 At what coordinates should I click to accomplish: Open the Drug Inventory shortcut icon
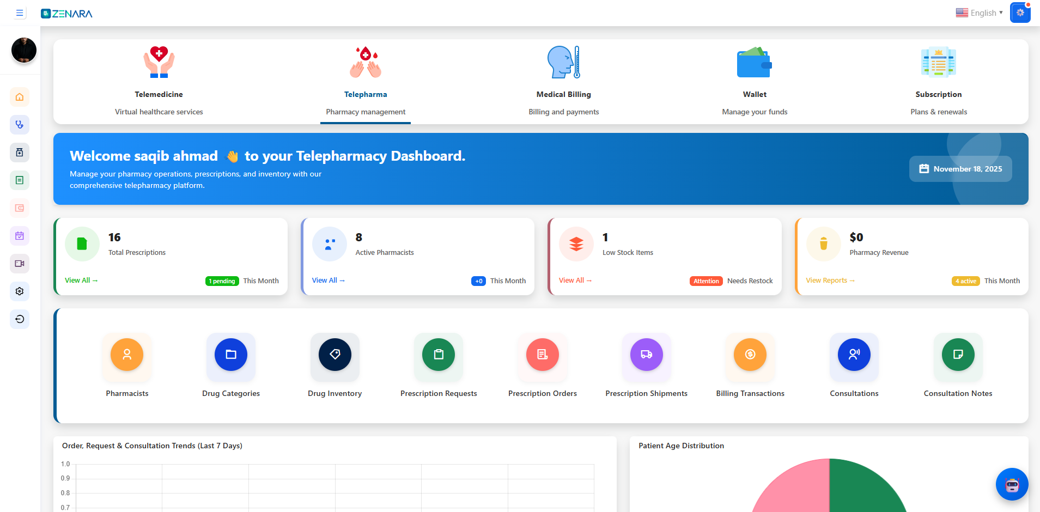click(x=334, y=355)
